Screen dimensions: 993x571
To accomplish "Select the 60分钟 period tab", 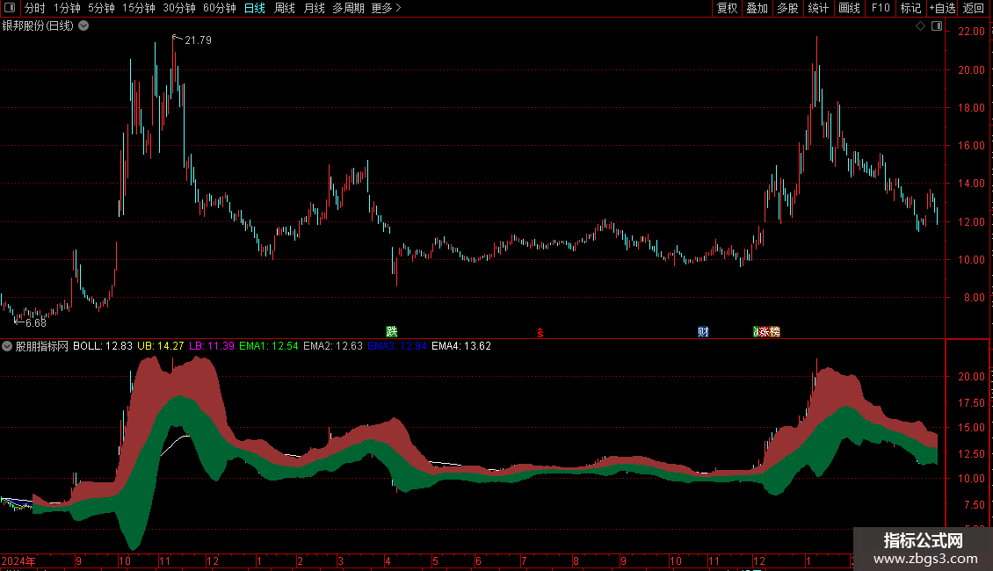I will pyautogui.click(x=219, y=8).
